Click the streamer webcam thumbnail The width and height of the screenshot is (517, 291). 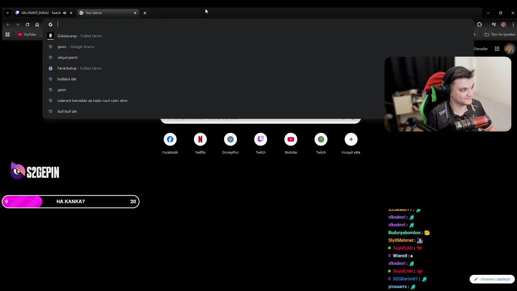pyautogui.click(x=448, y=94)
